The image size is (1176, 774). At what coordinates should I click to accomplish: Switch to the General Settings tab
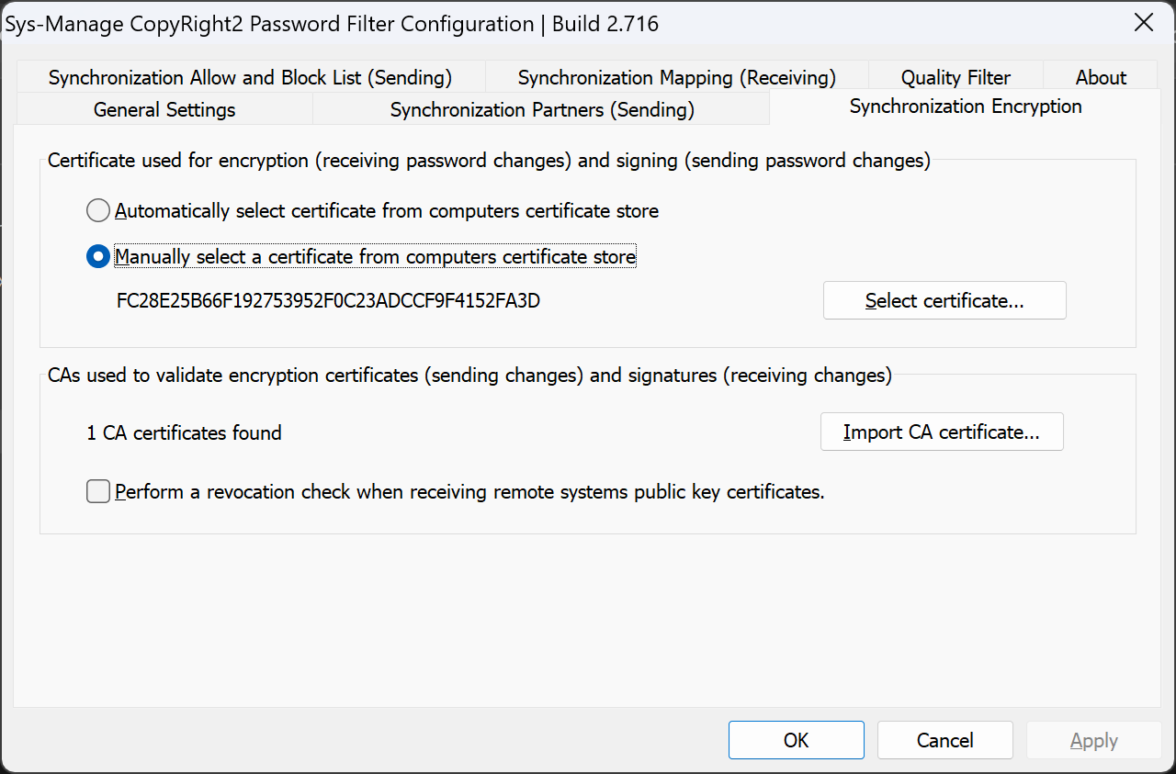pos(164,110)
